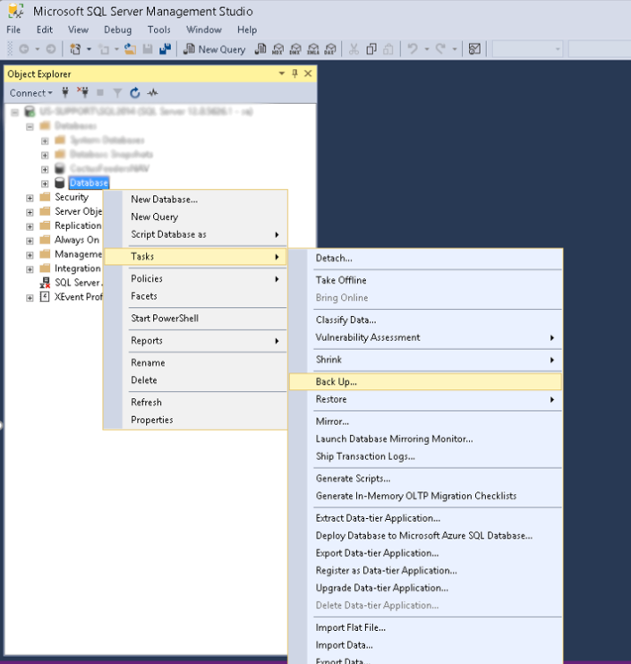Viewport: 631px width, 664px height.
Task: Select Start PowerShell in the context menu
Action: 195,318
